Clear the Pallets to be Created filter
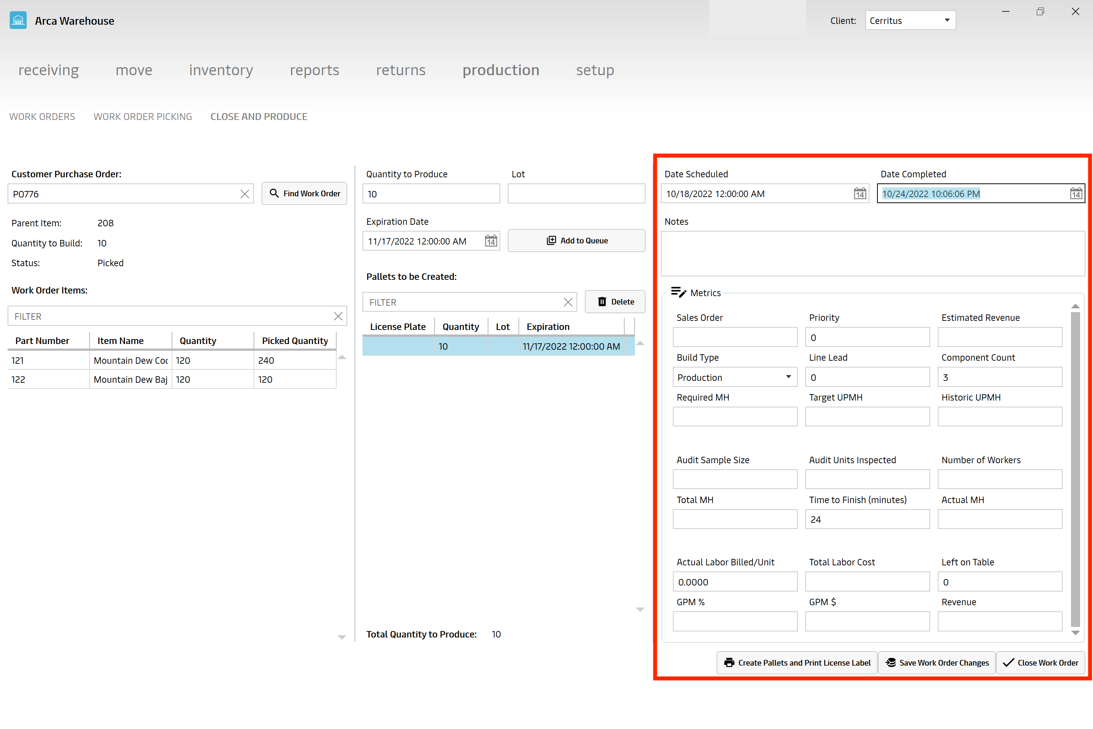1093x729 pixels. tap(568, 302)
